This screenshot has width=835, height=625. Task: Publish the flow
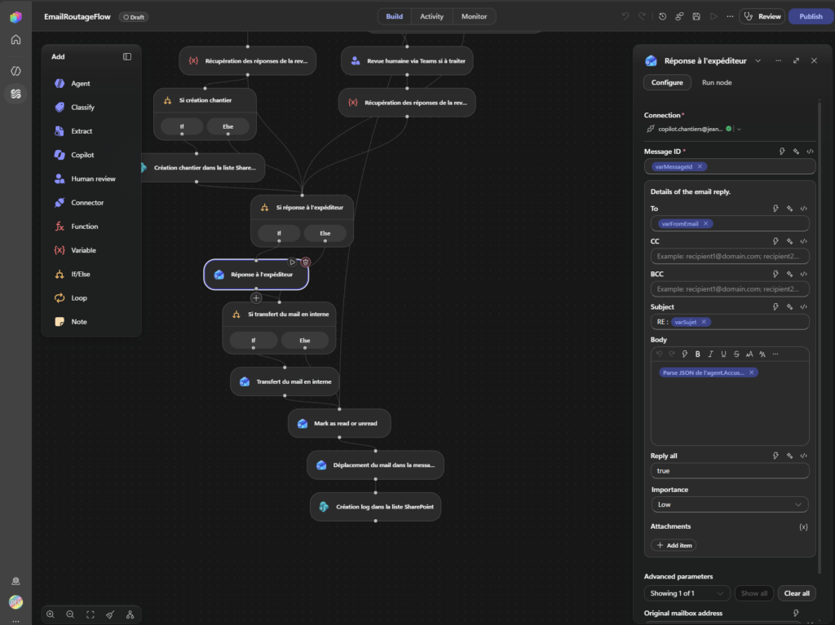811,16
